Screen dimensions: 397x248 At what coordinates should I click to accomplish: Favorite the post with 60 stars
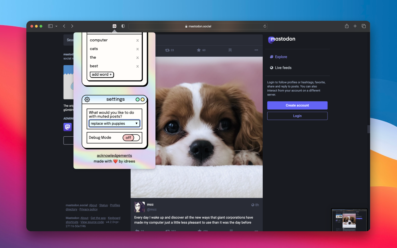[x=201, y=50]
